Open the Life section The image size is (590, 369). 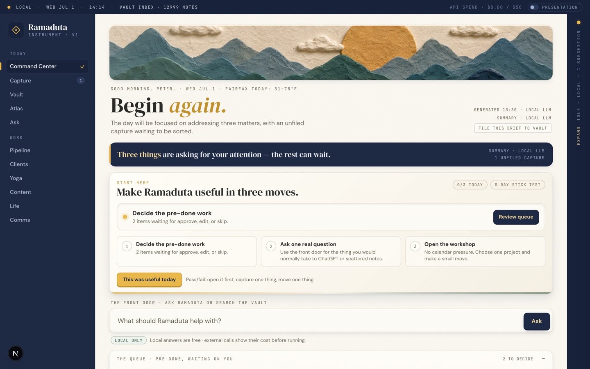(47, 206)
